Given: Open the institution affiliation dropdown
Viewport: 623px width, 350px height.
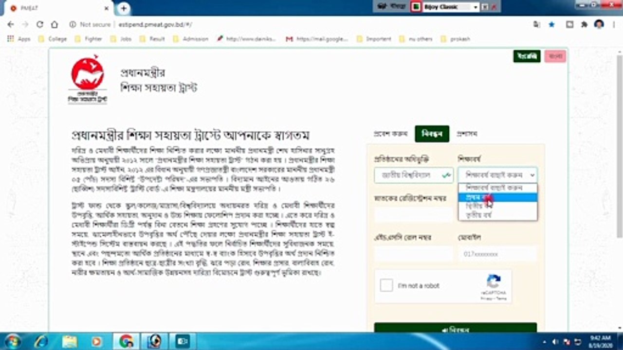Looking at the screenshot, I should [413, 175].
